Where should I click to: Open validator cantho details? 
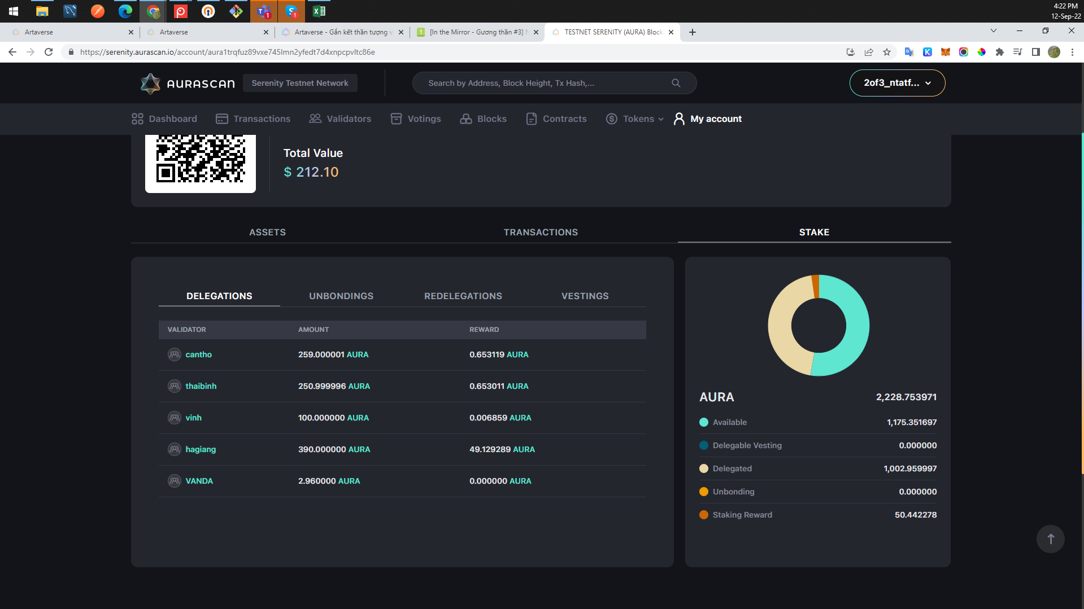198,354
